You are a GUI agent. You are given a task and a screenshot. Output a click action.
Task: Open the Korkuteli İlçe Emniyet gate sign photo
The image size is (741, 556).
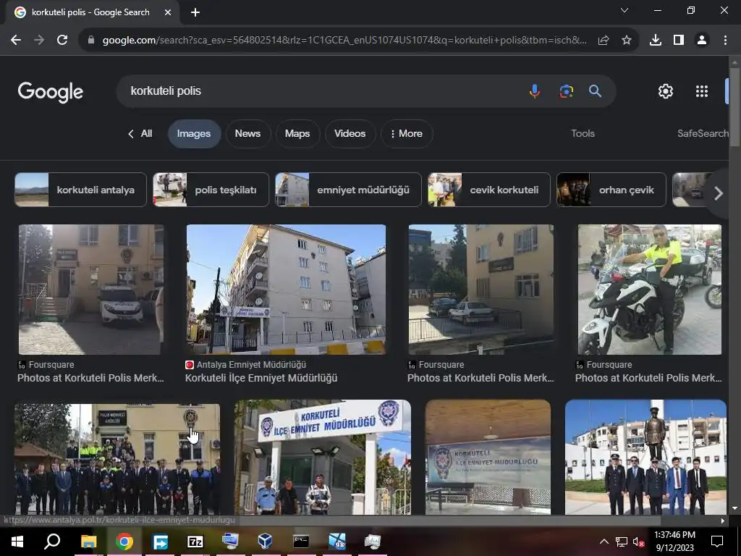(x=323, y=458)
